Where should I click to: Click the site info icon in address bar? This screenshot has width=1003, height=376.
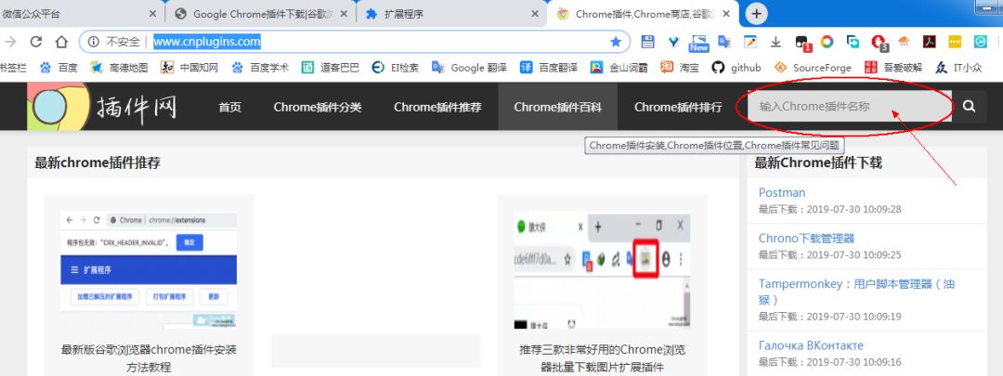[94, 42]
